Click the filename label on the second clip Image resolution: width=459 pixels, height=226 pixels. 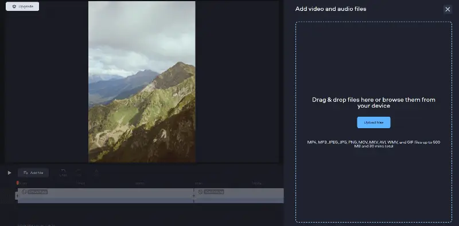pos(214,192)
